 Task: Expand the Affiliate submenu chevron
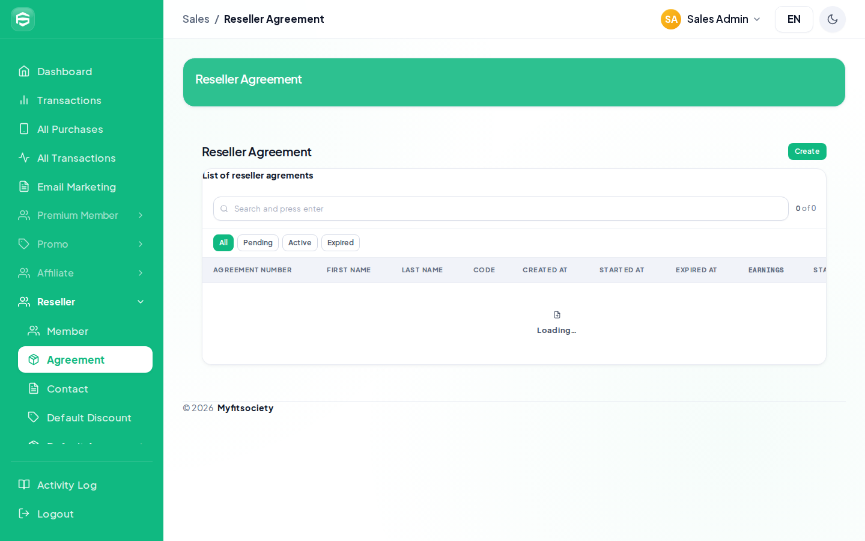click(141, 273)
